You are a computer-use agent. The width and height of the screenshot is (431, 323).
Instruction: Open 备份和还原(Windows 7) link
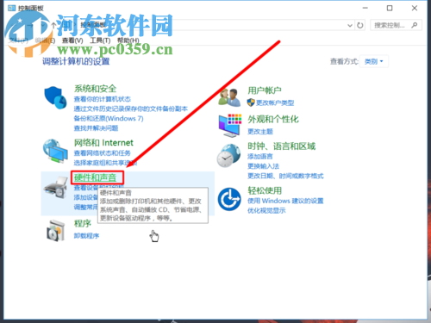(x=109, y=118)
